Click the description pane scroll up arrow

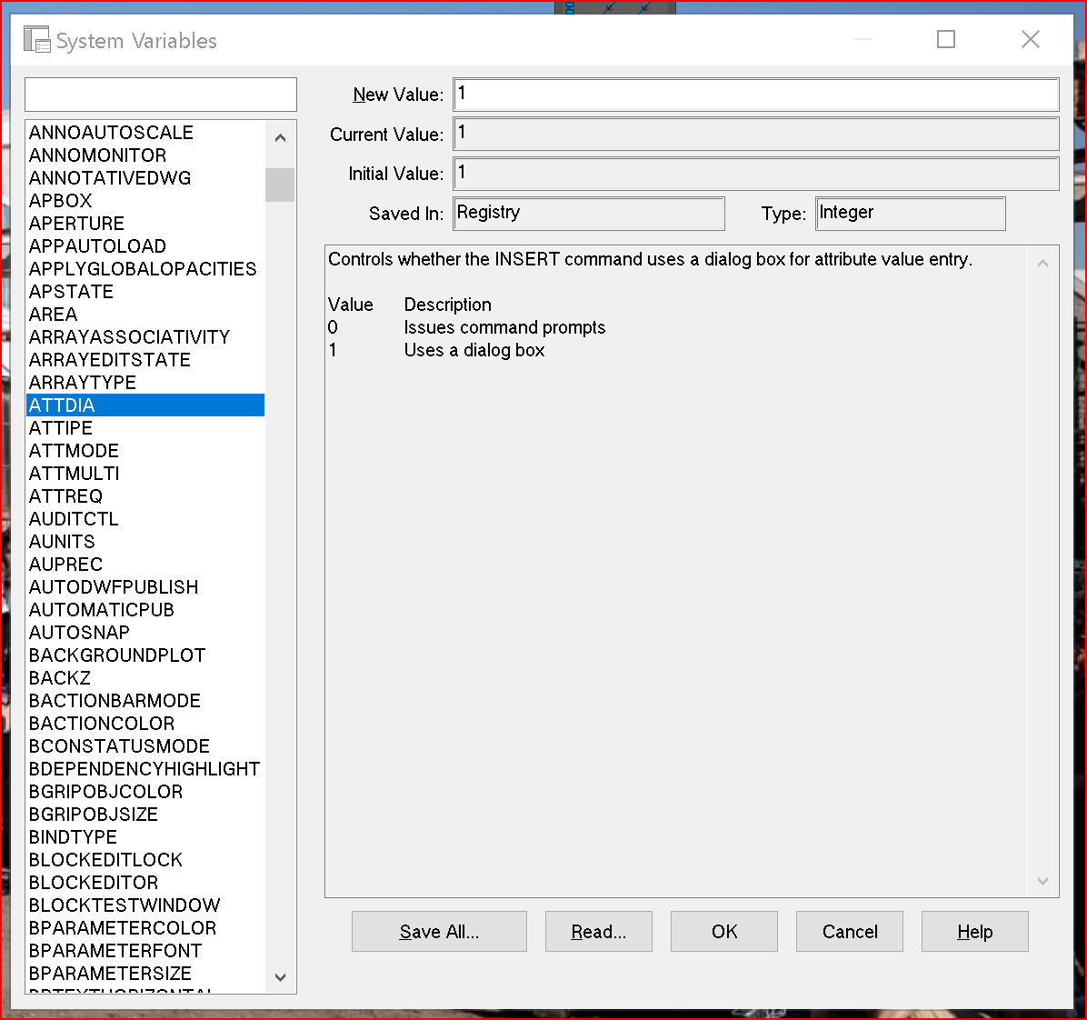1042,264
